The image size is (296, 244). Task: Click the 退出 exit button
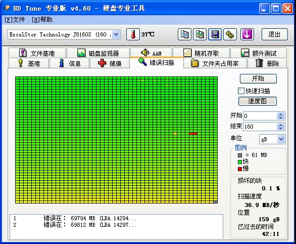275,34
